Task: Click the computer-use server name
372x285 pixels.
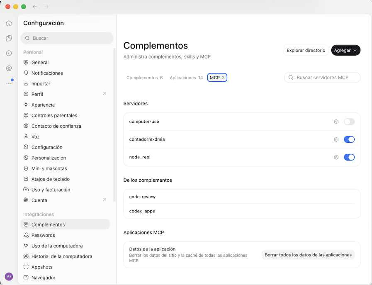Action: coord(144,122)
